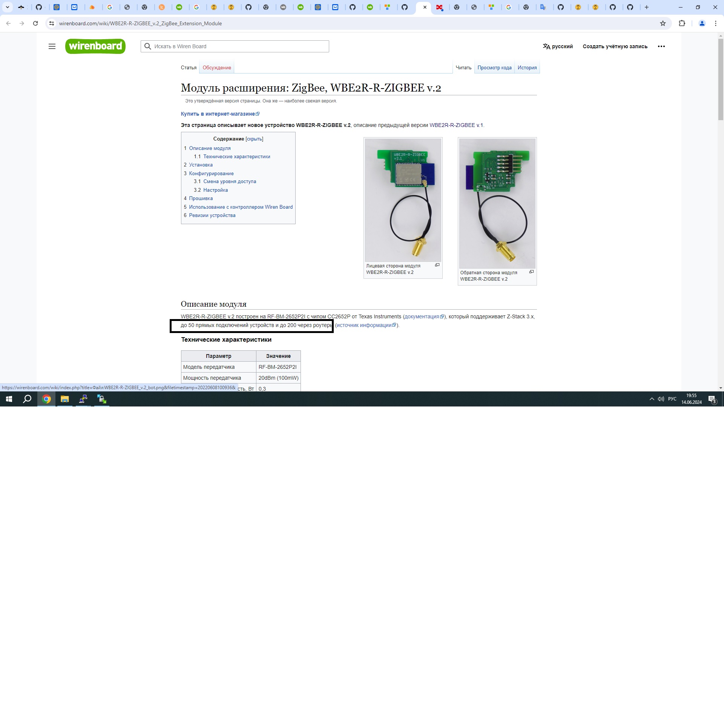Image resolution: width=724 pixels, height=712 pixels.
Task: Reload the page
Action: [35, 23]
